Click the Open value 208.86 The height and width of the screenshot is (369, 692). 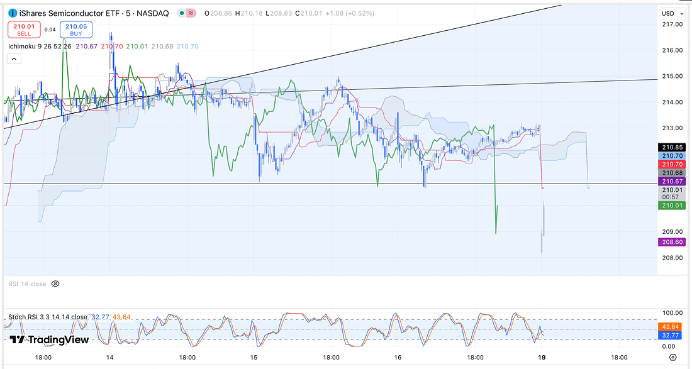(x=221, y=13)
